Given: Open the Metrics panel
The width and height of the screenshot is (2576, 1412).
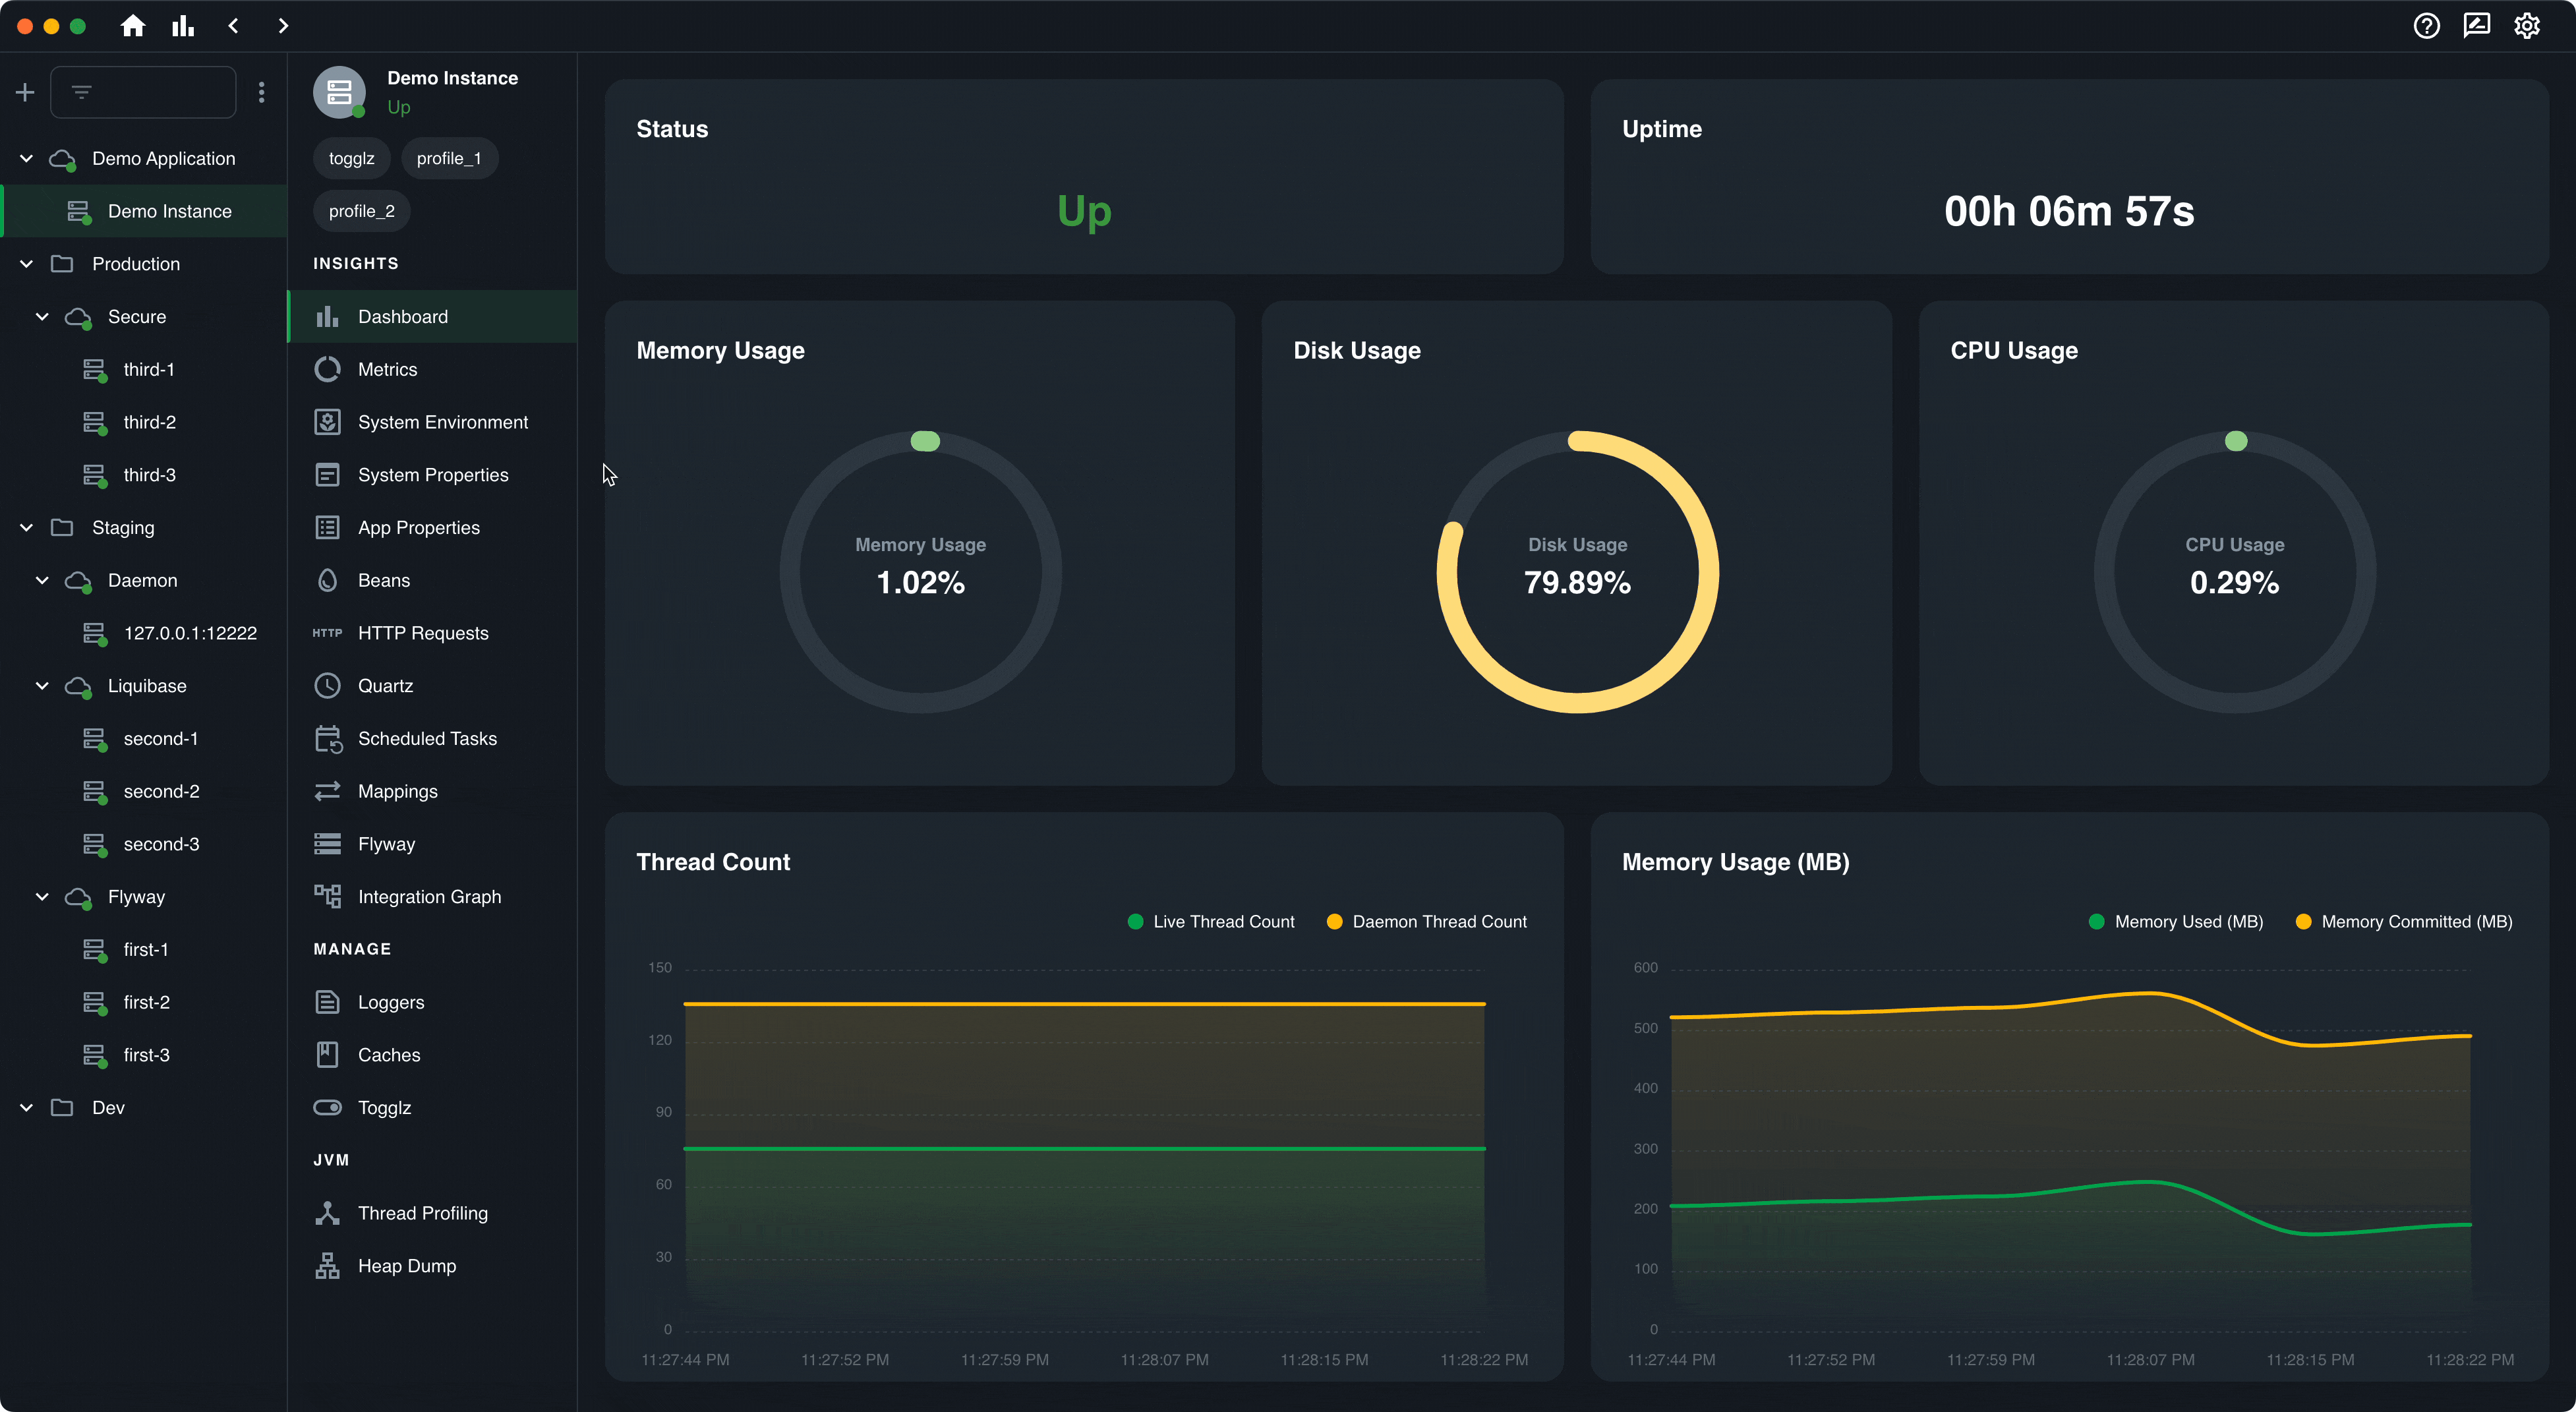Looking at the screenshot, I should pos(386,368).
